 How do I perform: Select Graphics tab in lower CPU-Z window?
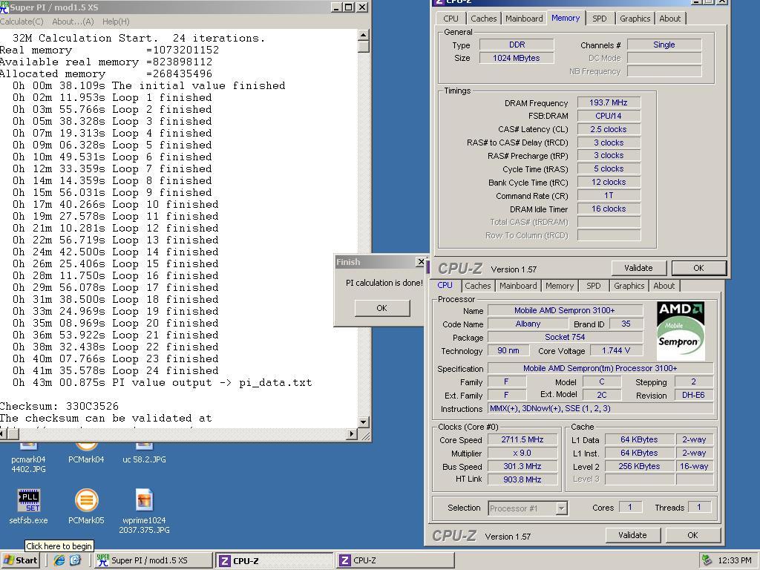[x=629, y=286]
